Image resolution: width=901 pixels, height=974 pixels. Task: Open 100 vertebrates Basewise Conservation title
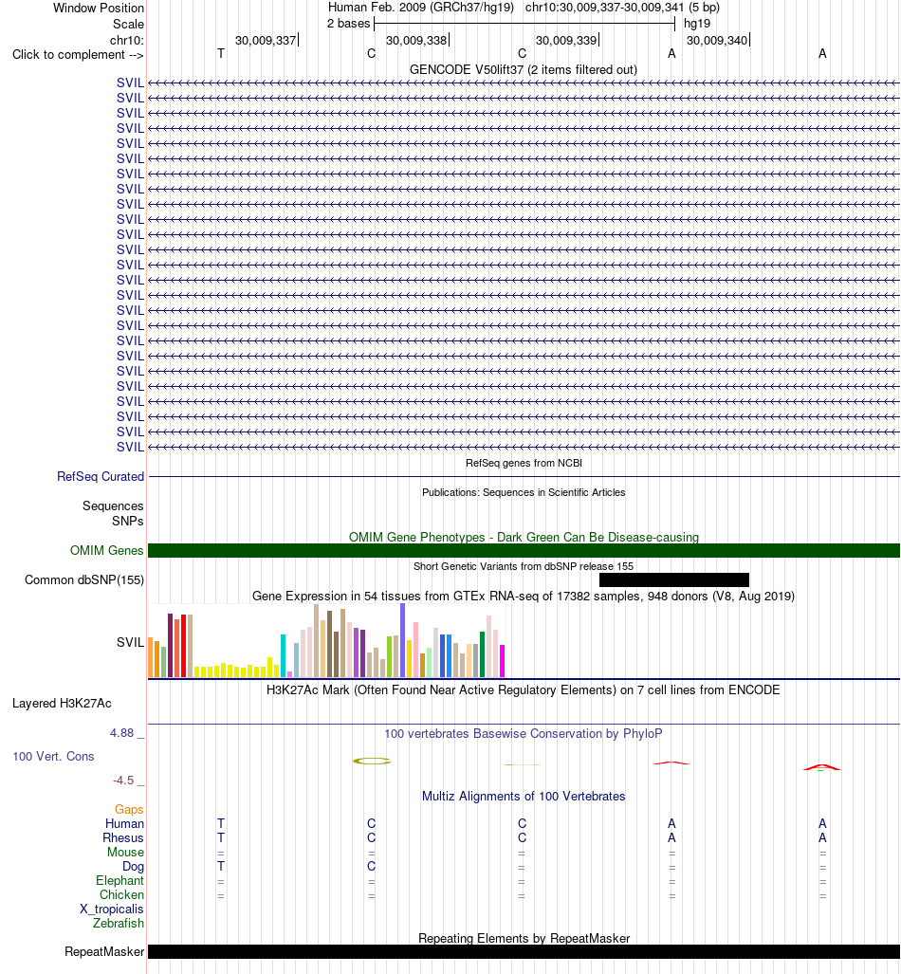coord(524,733)
